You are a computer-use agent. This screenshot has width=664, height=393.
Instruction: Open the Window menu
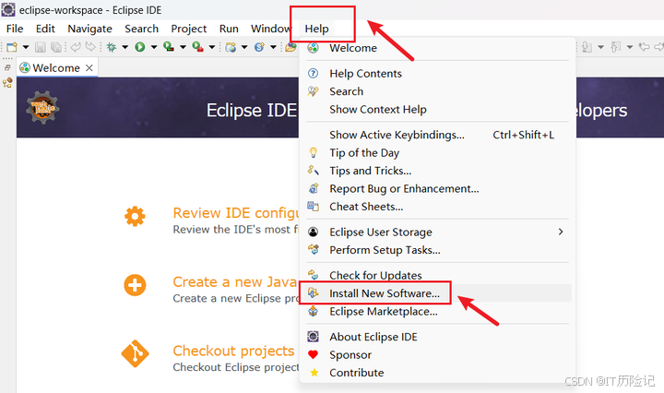(271, 29)
